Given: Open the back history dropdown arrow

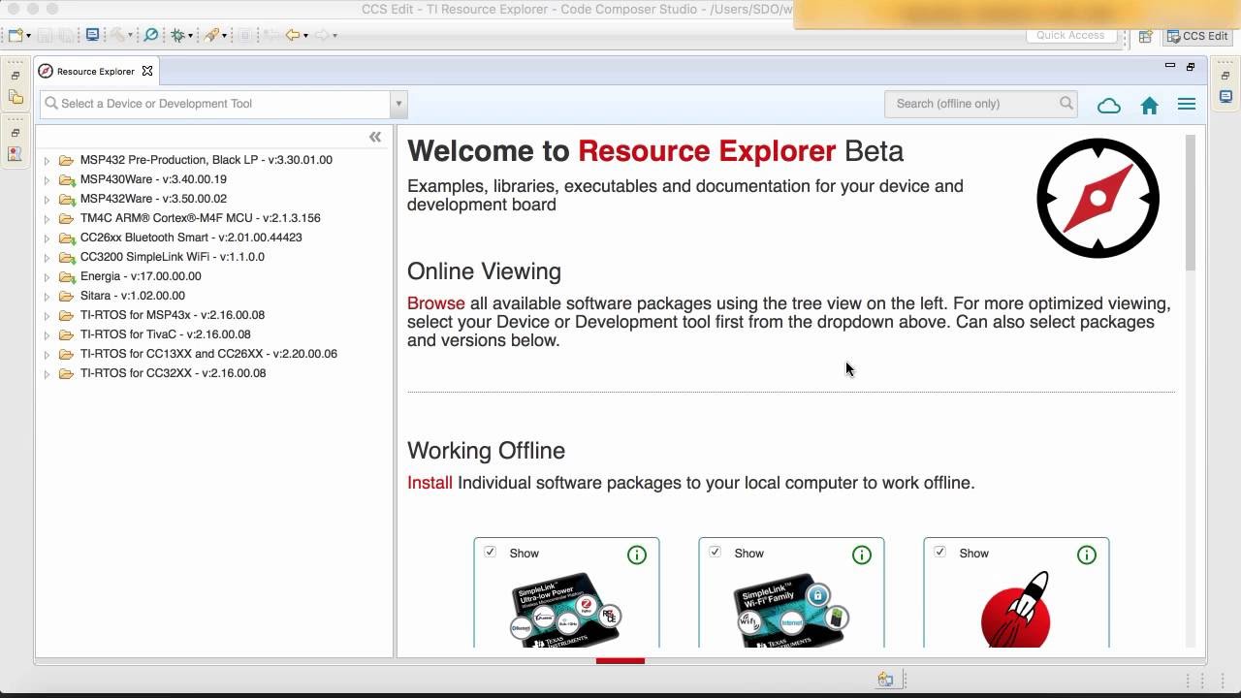Looking at the screenshot, I should [305, 36].
